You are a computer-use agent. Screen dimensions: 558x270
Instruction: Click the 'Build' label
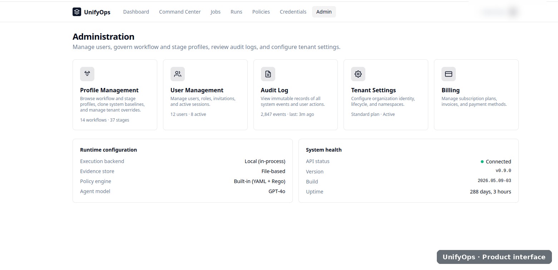[312, 182]
